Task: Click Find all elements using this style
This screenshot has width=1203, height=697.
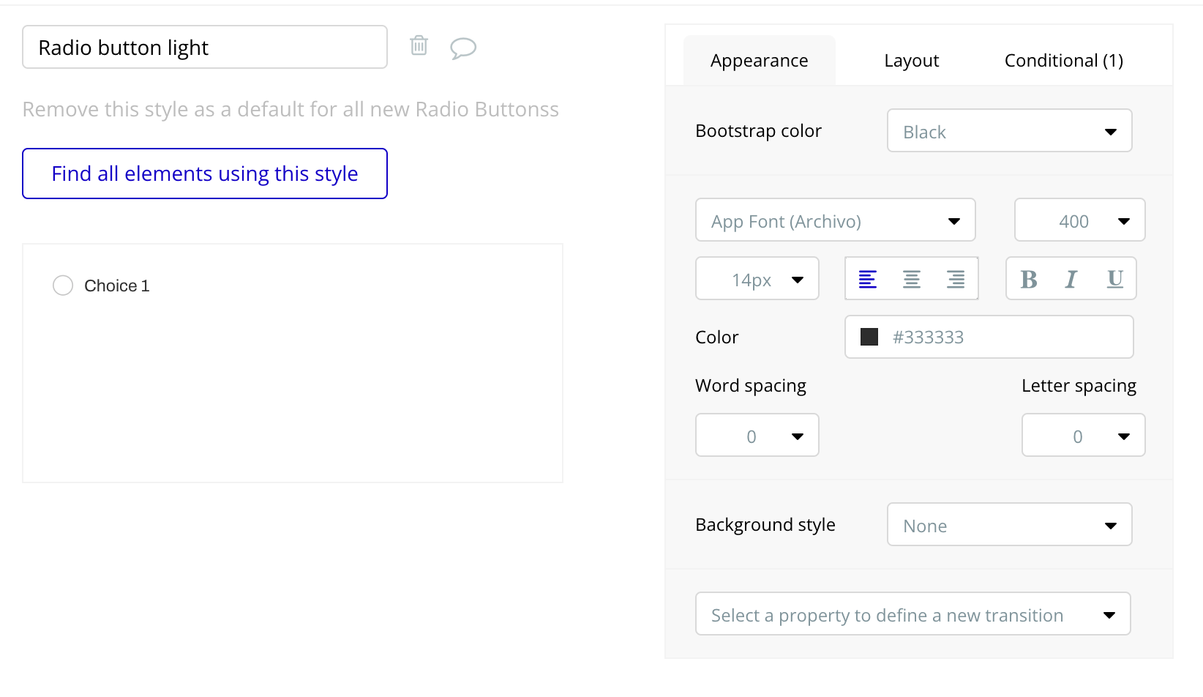Action: click(x=205, y=174)
